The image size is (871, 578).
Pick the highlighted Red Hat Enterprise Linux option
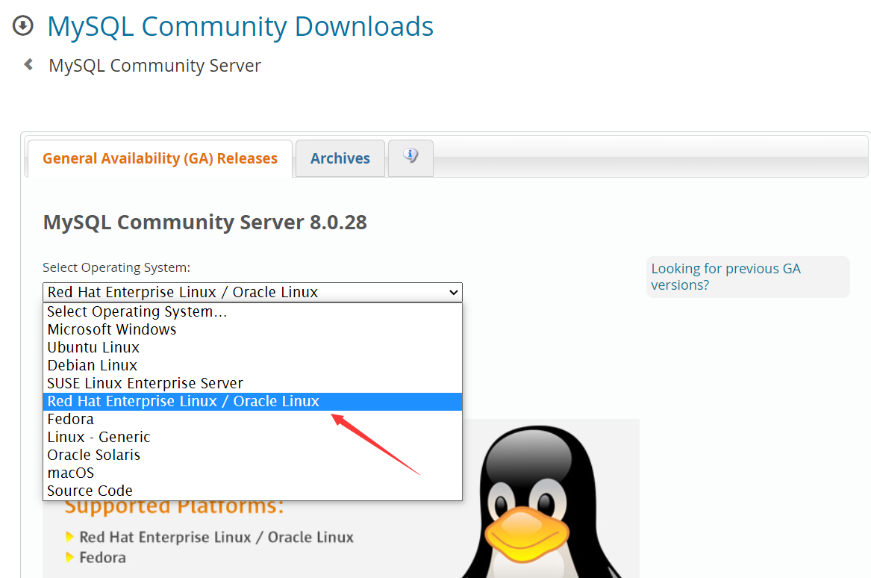coord(252,401)
